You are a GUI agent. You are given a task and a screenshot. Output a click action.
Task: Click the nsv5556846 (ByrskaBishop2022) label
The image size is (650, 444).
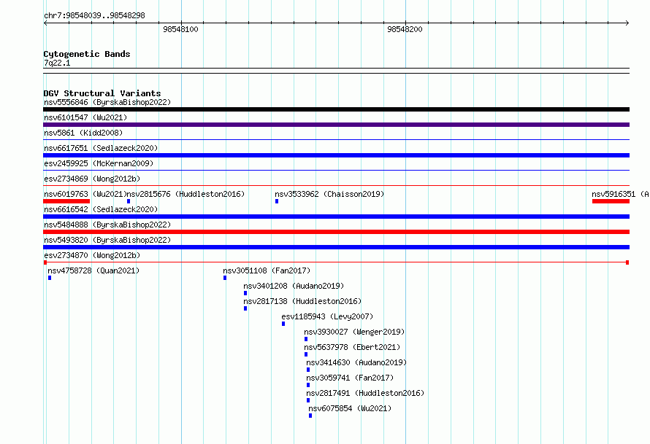[107, 102]
